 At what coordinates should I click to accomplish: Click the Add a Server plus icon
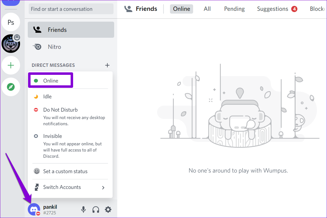(11, 65)
